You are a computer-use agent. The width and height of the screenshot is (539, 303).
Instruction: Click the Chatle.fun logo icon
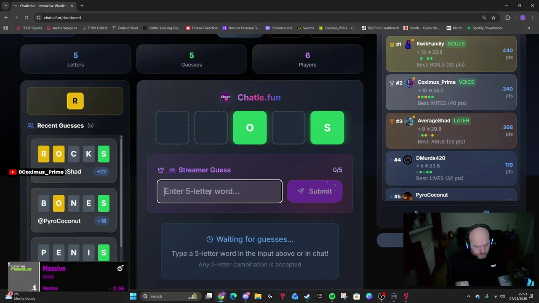point(225,97)
